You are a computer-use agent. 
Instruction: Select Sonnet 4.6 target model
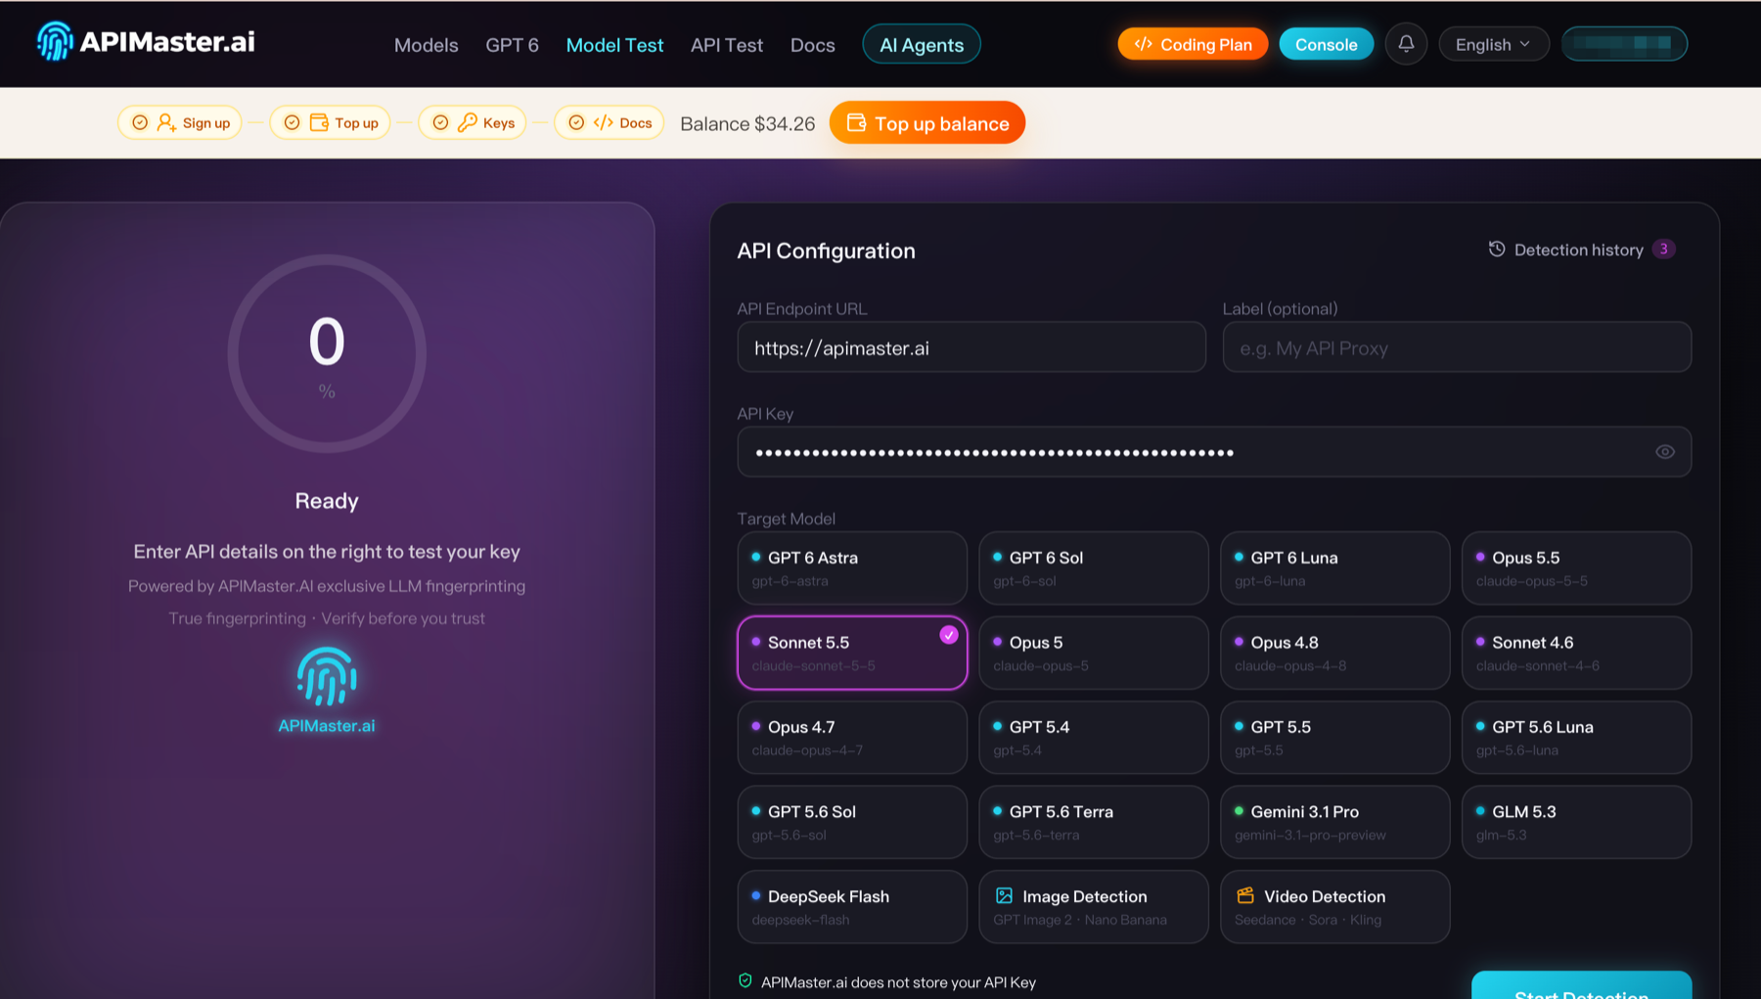click(x=1577, y=653)
